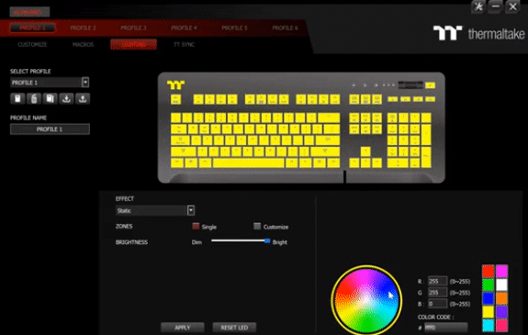Viewport: 528px width, 335px height.
Task: Click the profile icon showing stacked pages
Action: click(x=50, y=98)
